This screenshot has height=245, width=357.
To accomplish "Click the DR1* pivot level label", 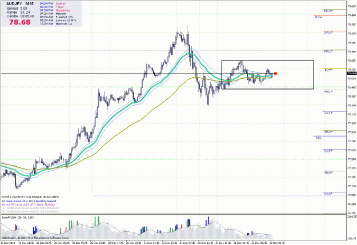I will [x=328, y=33].
